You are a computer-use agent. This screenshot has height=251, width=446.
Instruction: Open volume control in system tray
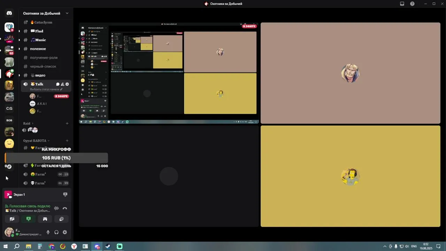[407, 246]
